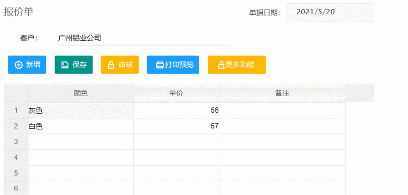Click the 审核 audit button
The width and height of the screenshot is (408, 195).
pyautogui.click(x=120, y=65)
